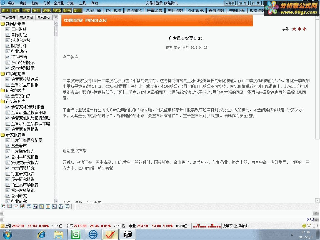The height and width of the screenshot is (240, 320).
Task: Open 国内财经 news item
Action: [x=19, y=29]
